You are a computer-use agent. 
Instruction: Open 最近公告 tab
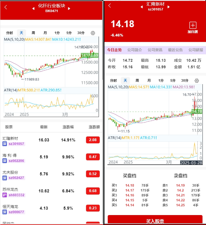pos(175,50)
